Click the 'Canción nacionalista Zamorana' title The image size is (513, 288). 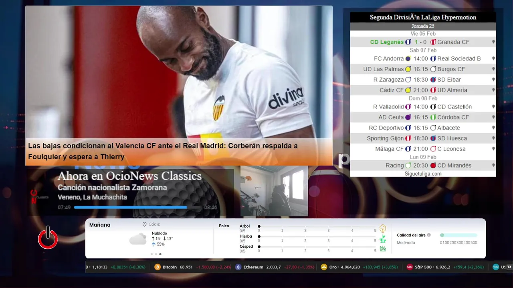point(112,188)
